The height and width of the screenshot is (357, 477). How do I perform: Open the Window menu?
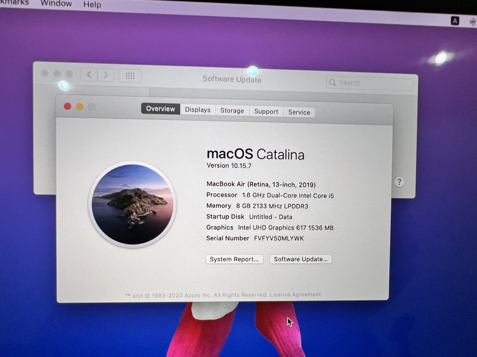[x=56, y=3]
